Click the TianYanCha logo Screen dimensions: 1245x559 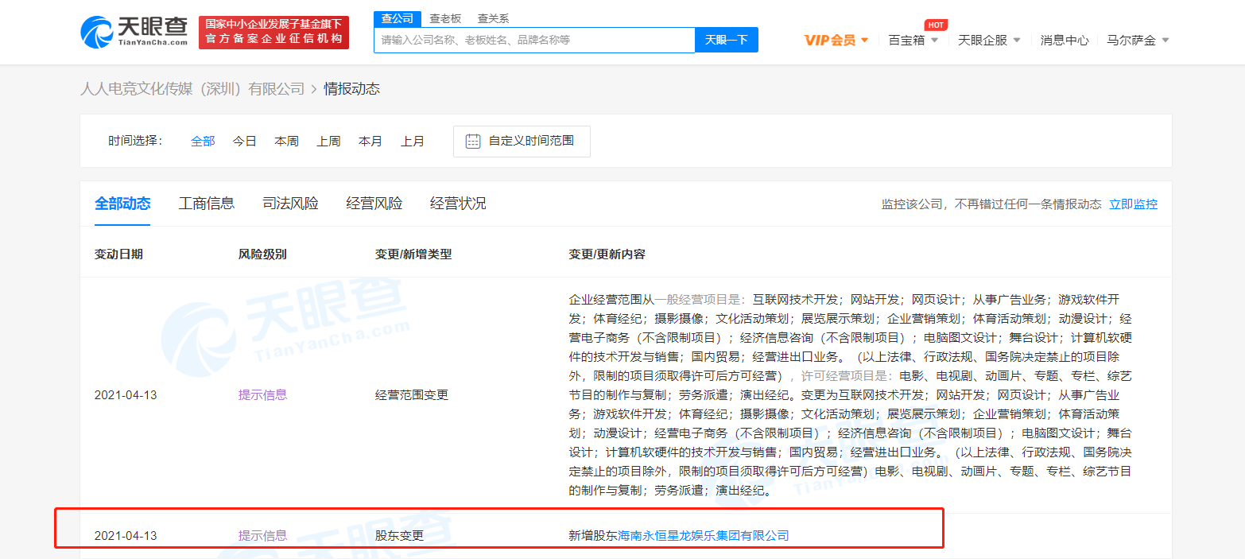pos(134,32)
